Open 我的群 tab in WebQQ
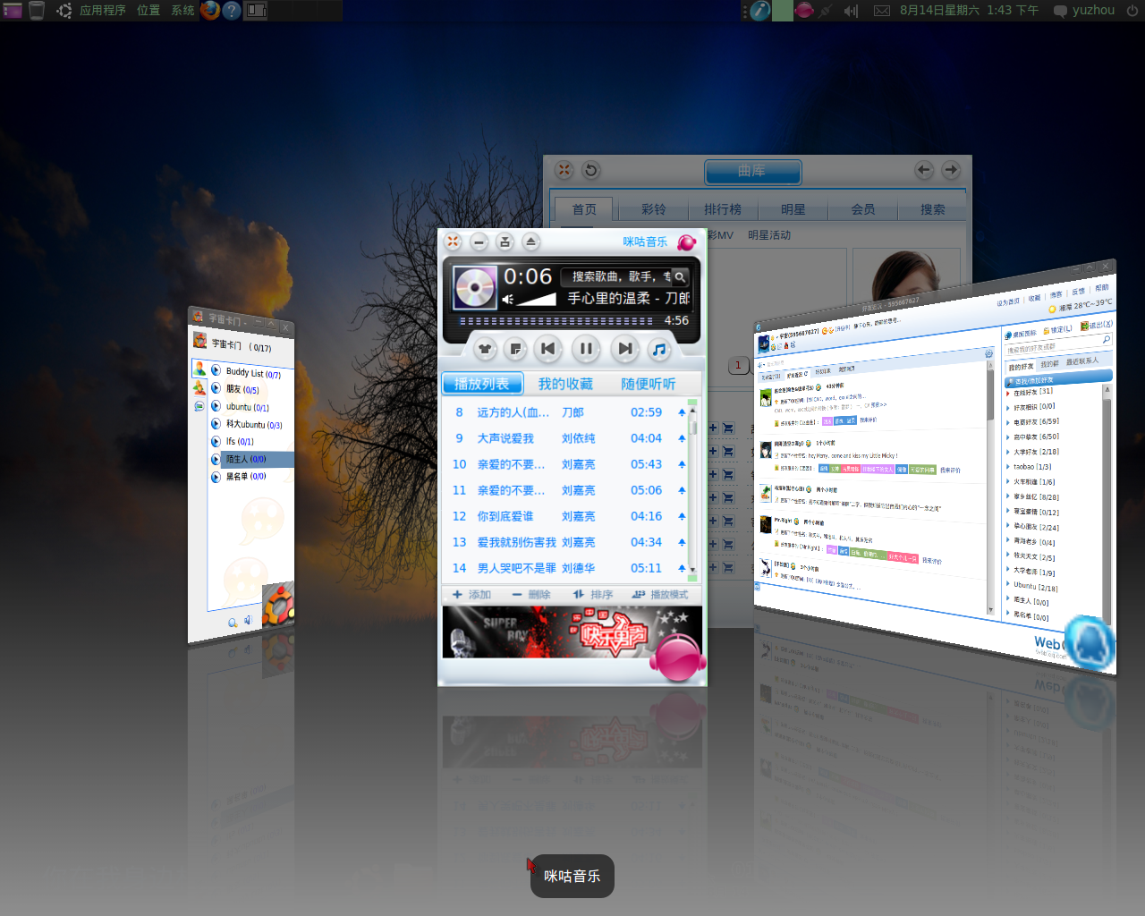This screenshot has width=1145, height=916. click(x=1049, y=364)
